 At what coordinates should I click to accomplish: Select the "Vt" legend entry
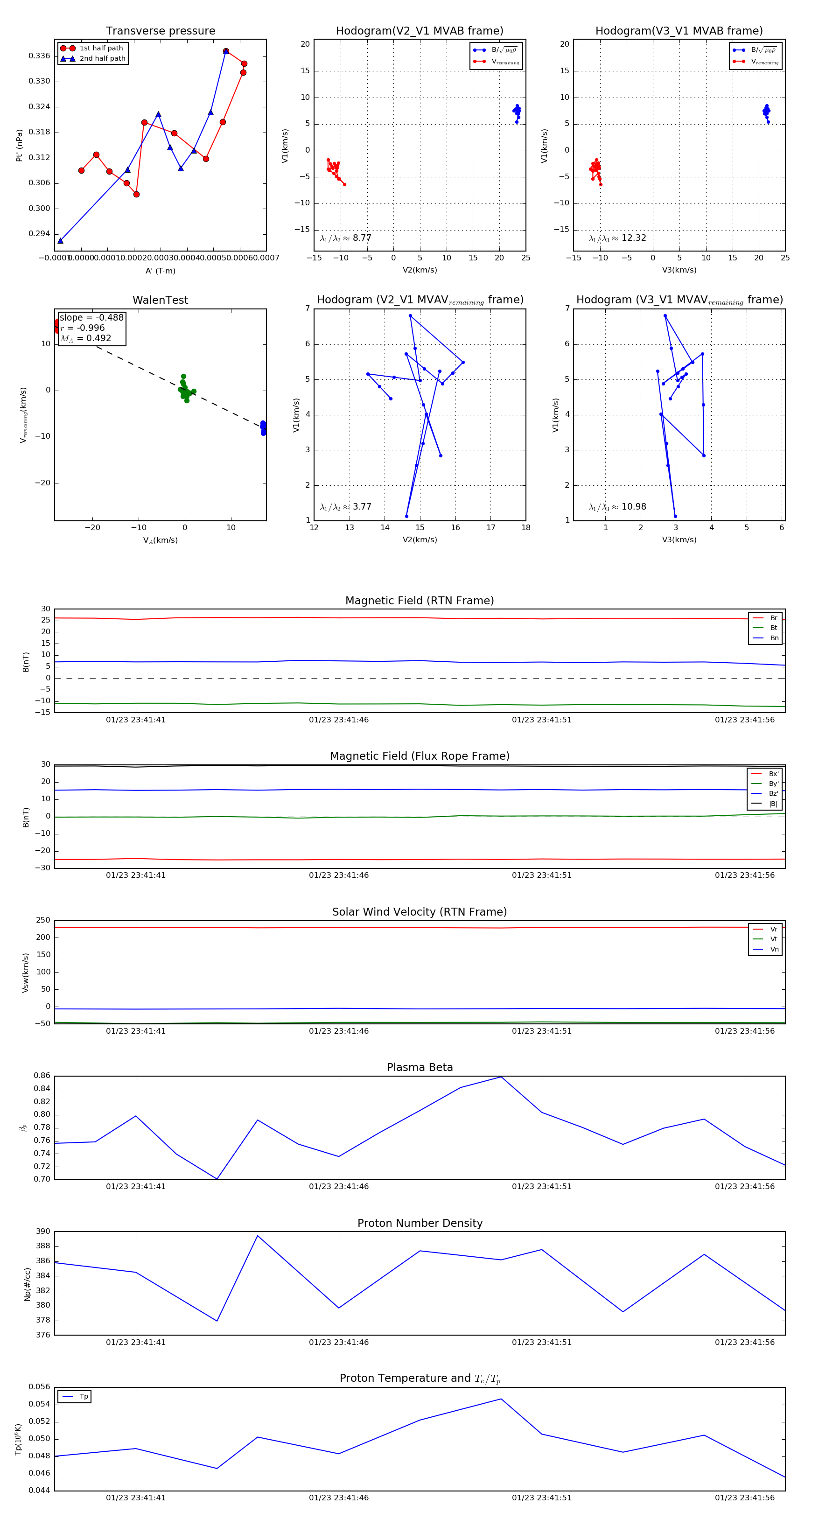[x=765, y=939]
